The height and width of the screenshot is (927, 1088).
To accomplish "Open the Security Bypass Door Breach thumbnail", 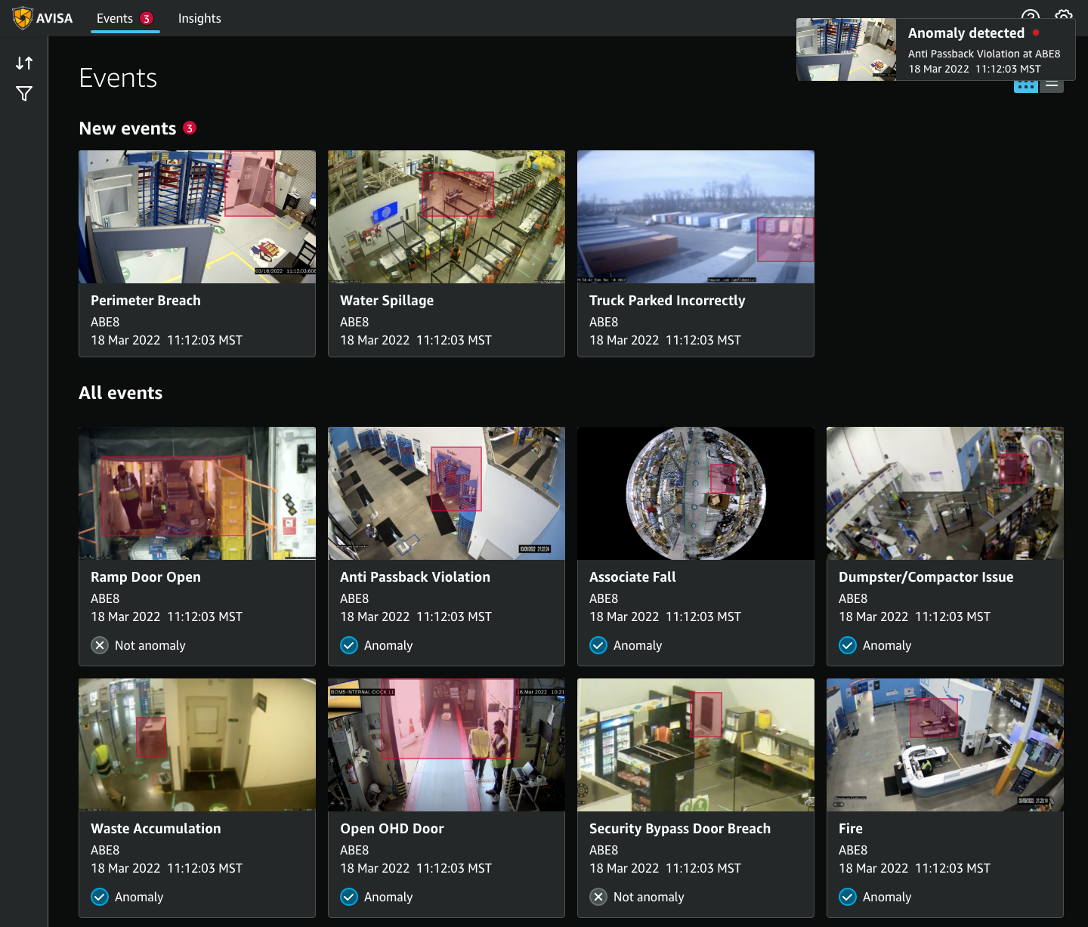I will 696,745.
